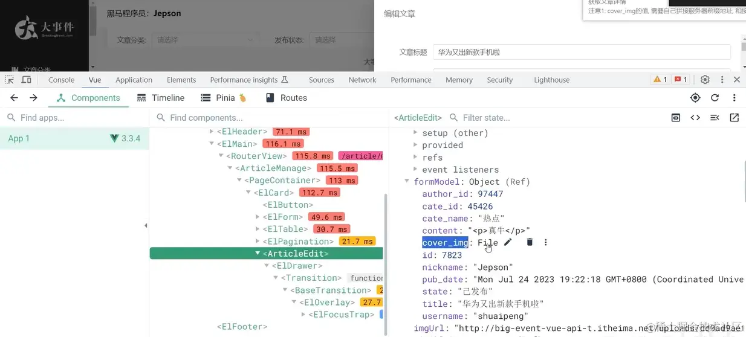Select the ArticleManage component
This screenshot has height=337, width=746.
[x=273, y=168]
